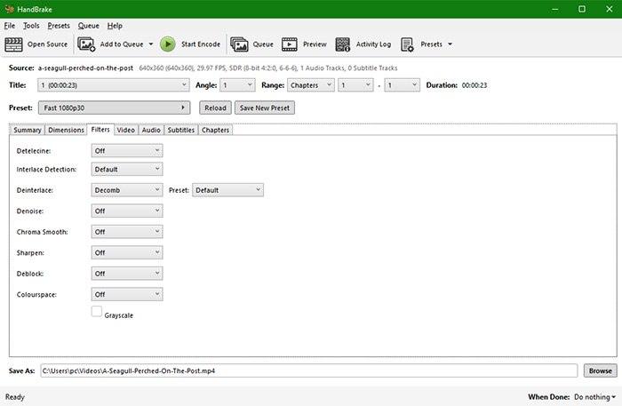Viewport: 622px width, 406px height.
Task: Switch to the Audio tab
Action: (x=151, y=130)
